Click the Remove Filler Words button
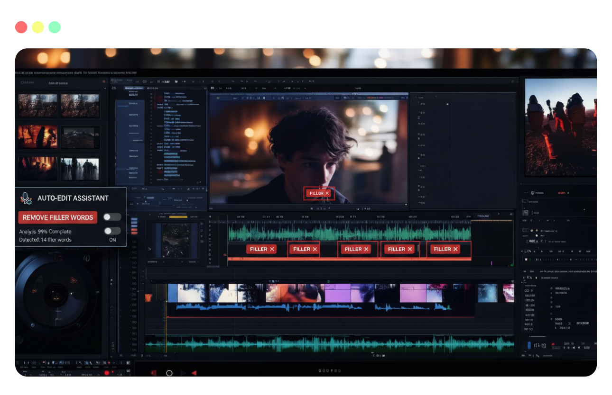612x395 pixels. [x=58, y=217]
